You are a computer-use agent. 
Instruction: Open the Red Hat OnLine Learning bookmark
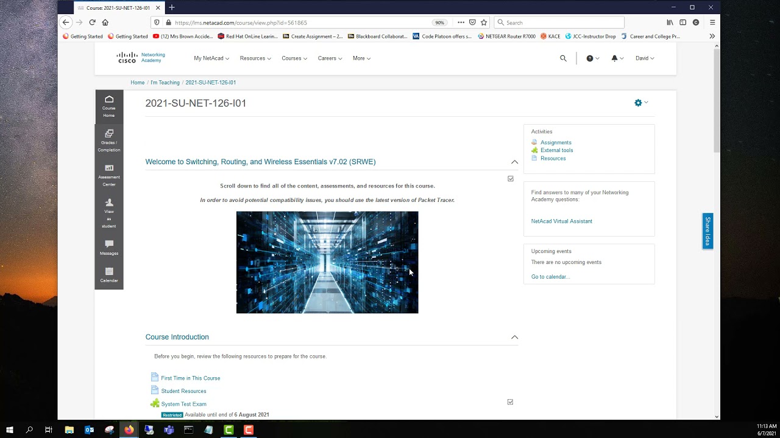tap(247, 36)
